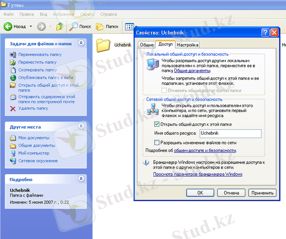Click the Shared Documents folder icon
This screenshot has width=286, height=239.
(x=13, y=145)
